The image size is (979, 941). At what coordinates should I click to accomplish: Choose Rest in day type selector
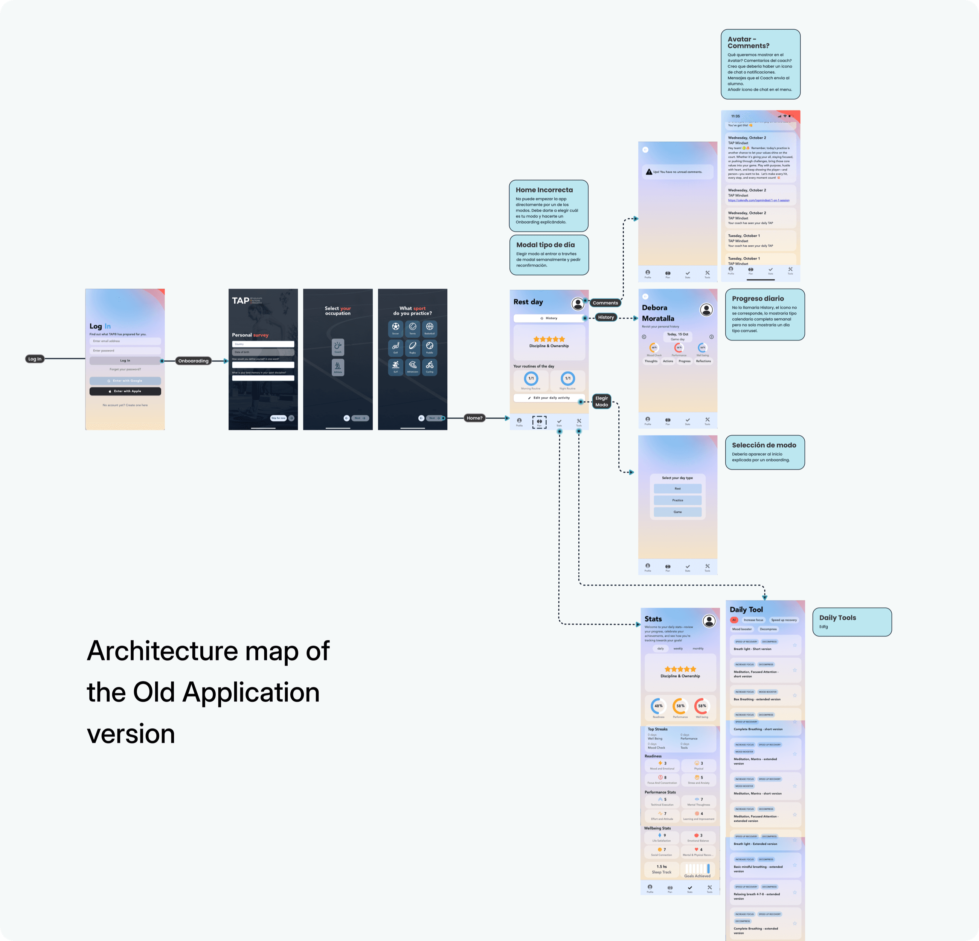678,489
